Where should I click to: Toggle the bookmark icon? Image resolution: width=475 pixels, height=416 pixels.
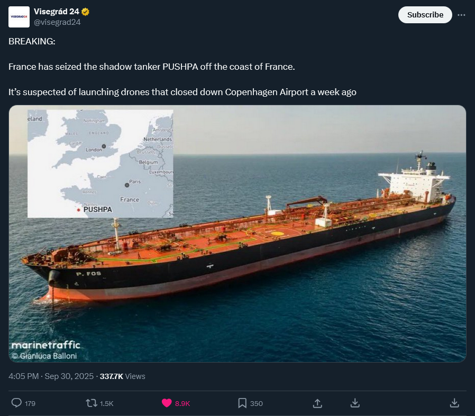[x=242, y=403]
